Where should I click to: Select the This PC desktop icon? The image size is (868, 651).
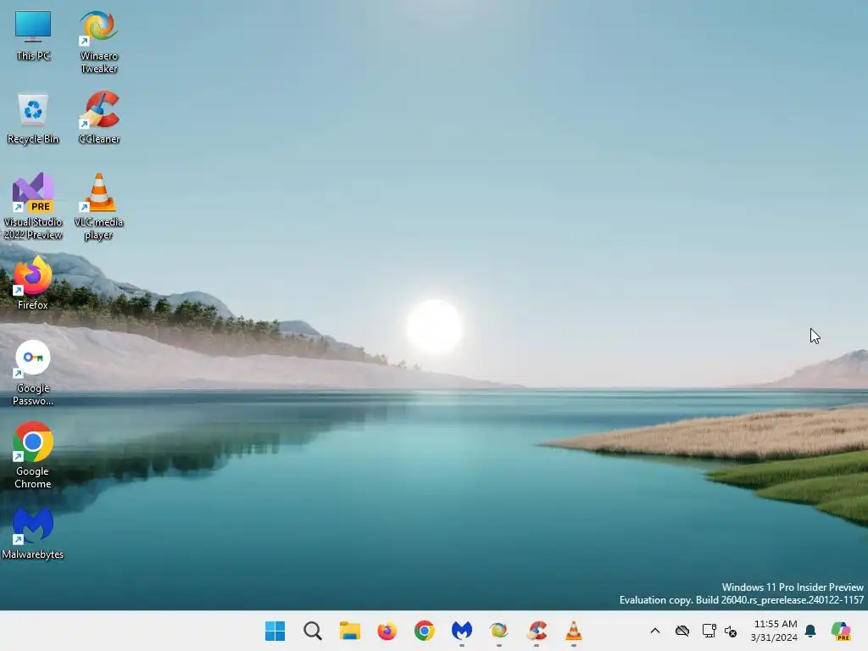pos(33,36)
